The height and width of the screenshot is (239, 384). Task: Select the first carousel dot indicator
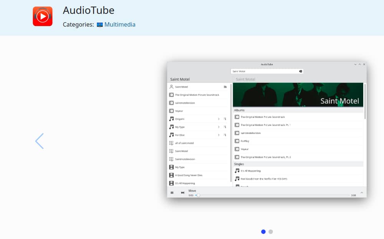263,232
